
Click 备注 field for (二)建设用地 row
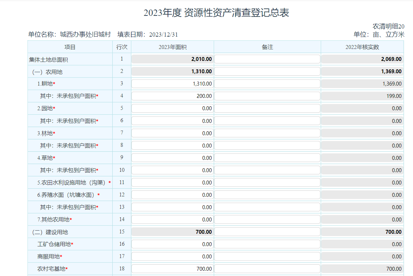(267, 232)
